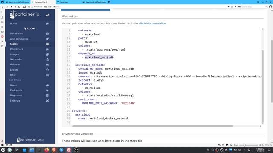Image resolution: width=273 pixels, height=153 pixels.
Task: Open App Templates
Action: (19, 39)
